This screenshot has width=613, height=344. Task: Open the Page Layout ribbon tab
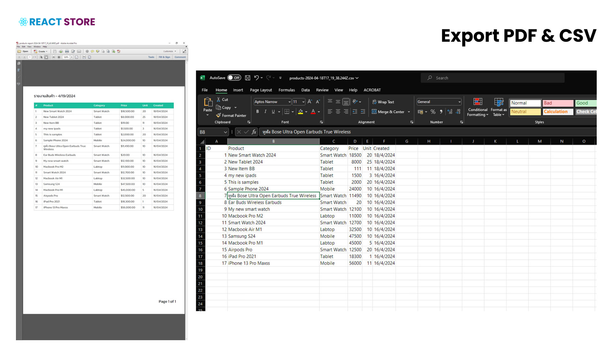[x=261, y=90]
